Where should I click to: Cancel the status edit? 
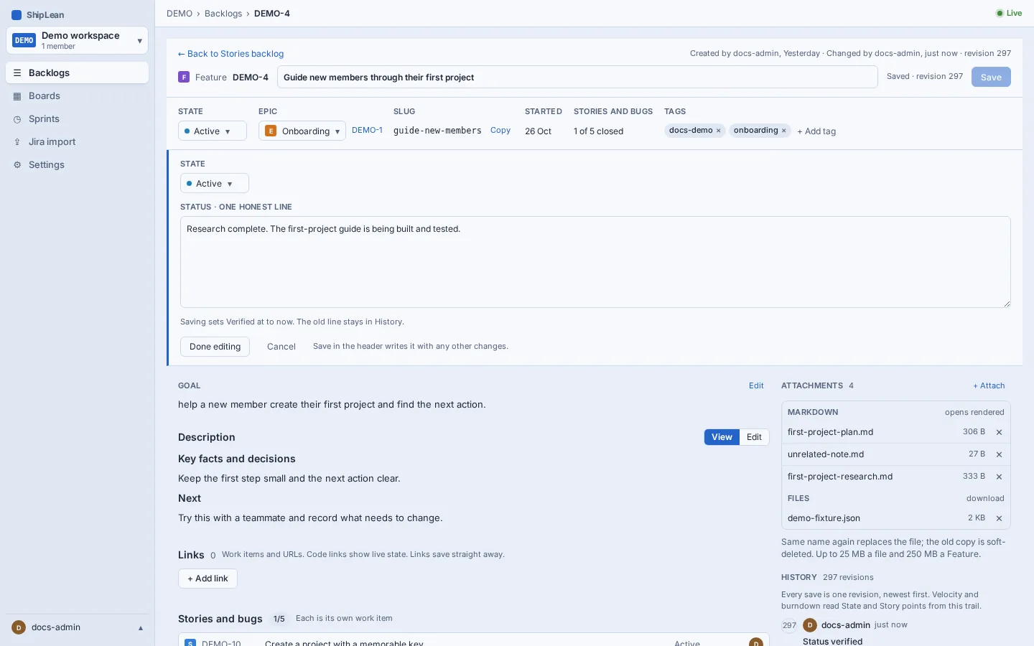tap(281, 347)
